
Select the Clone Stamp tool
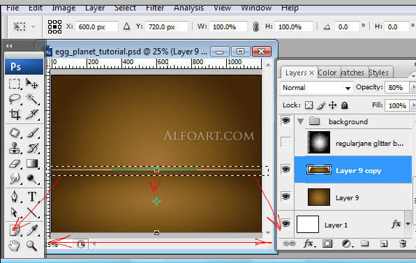coord(15,148)
